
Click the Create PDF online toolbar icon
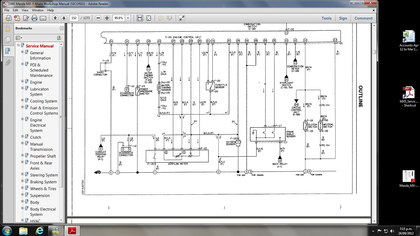point(17,18)
